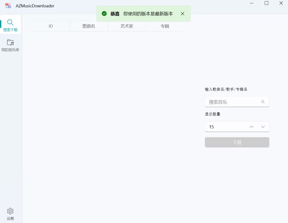Close the AZMusicDownloader window
Viewport: 288px width, 223px height.
281,3
